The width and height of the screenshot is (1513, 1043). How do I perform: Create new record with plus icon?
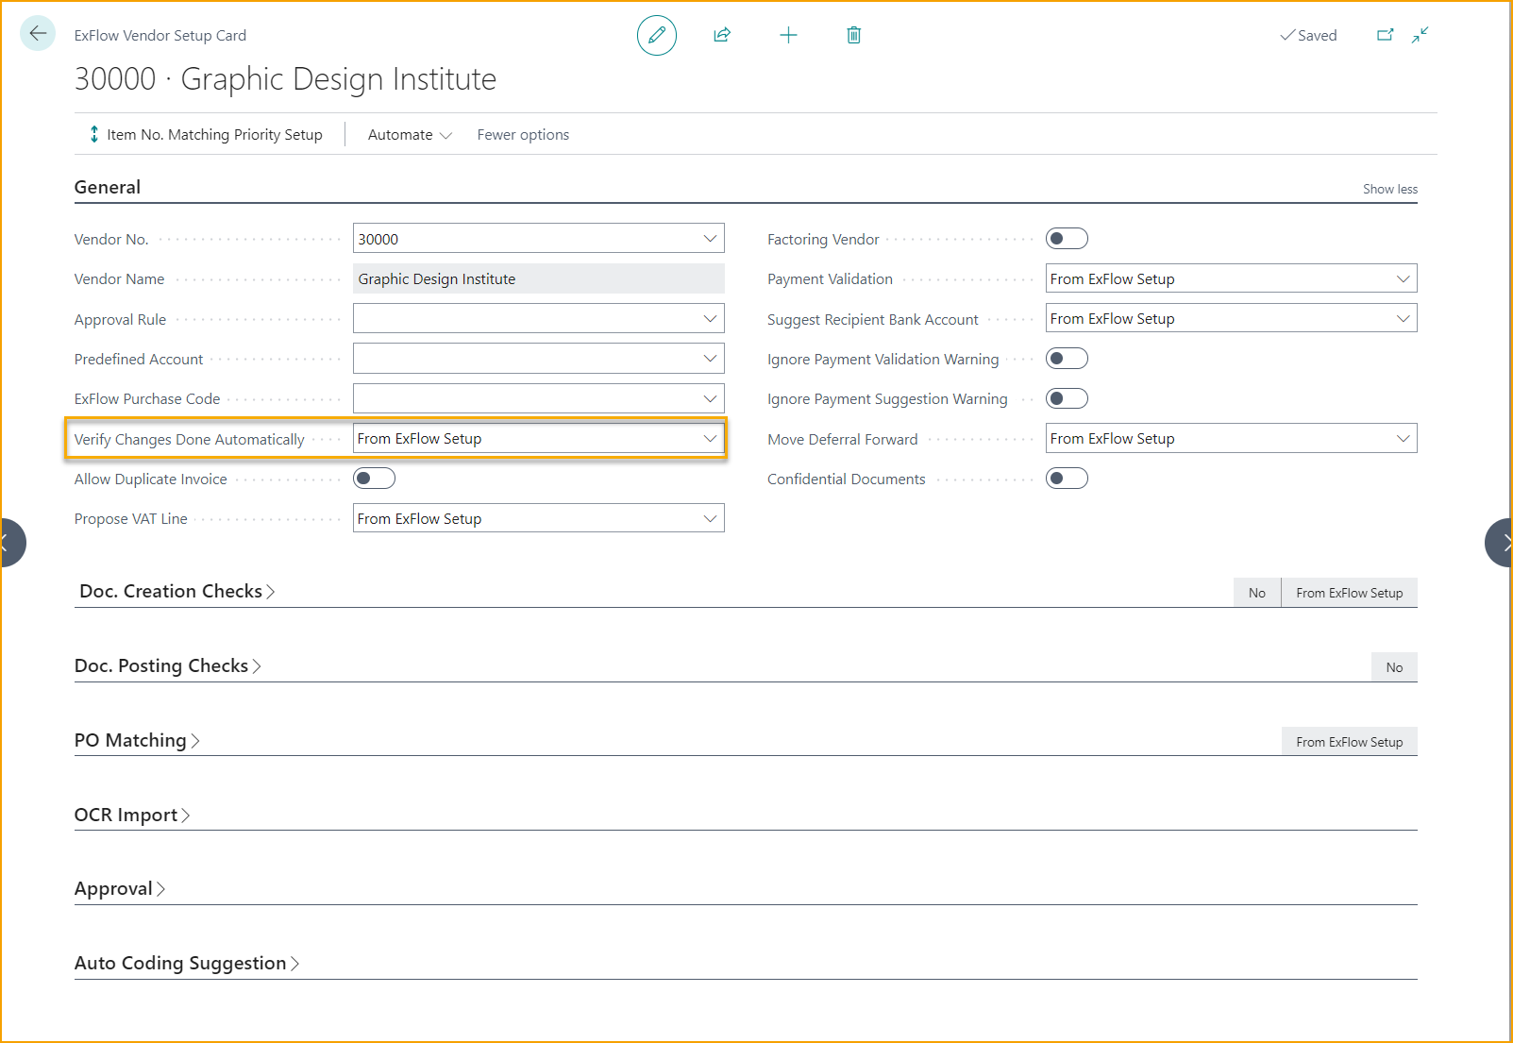(x=788, y=35)
